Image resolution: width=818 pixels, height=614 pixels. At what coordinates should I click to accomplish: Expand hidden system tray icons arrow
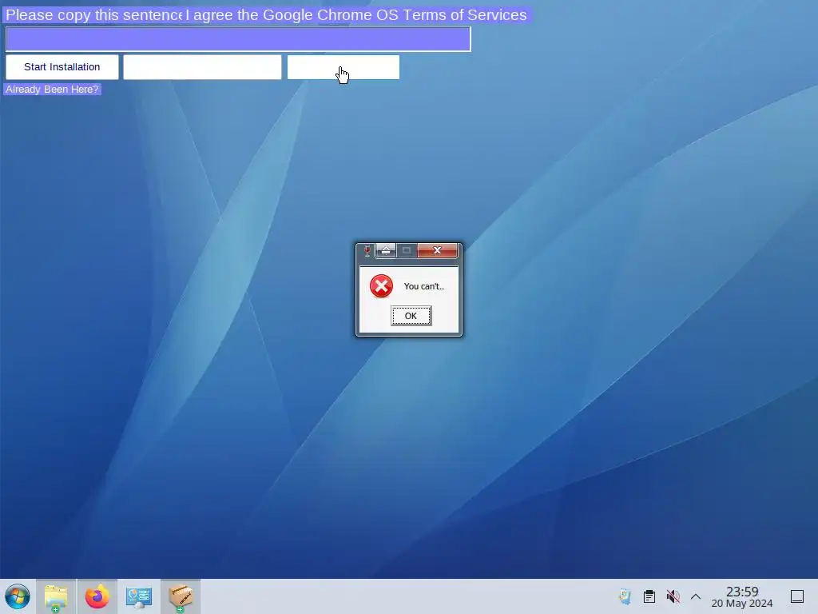point(696,596)
